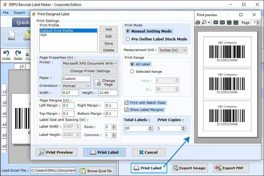Click Rows spinner arrows
This screenshot has height=176, width=264.
pos(114,127)
